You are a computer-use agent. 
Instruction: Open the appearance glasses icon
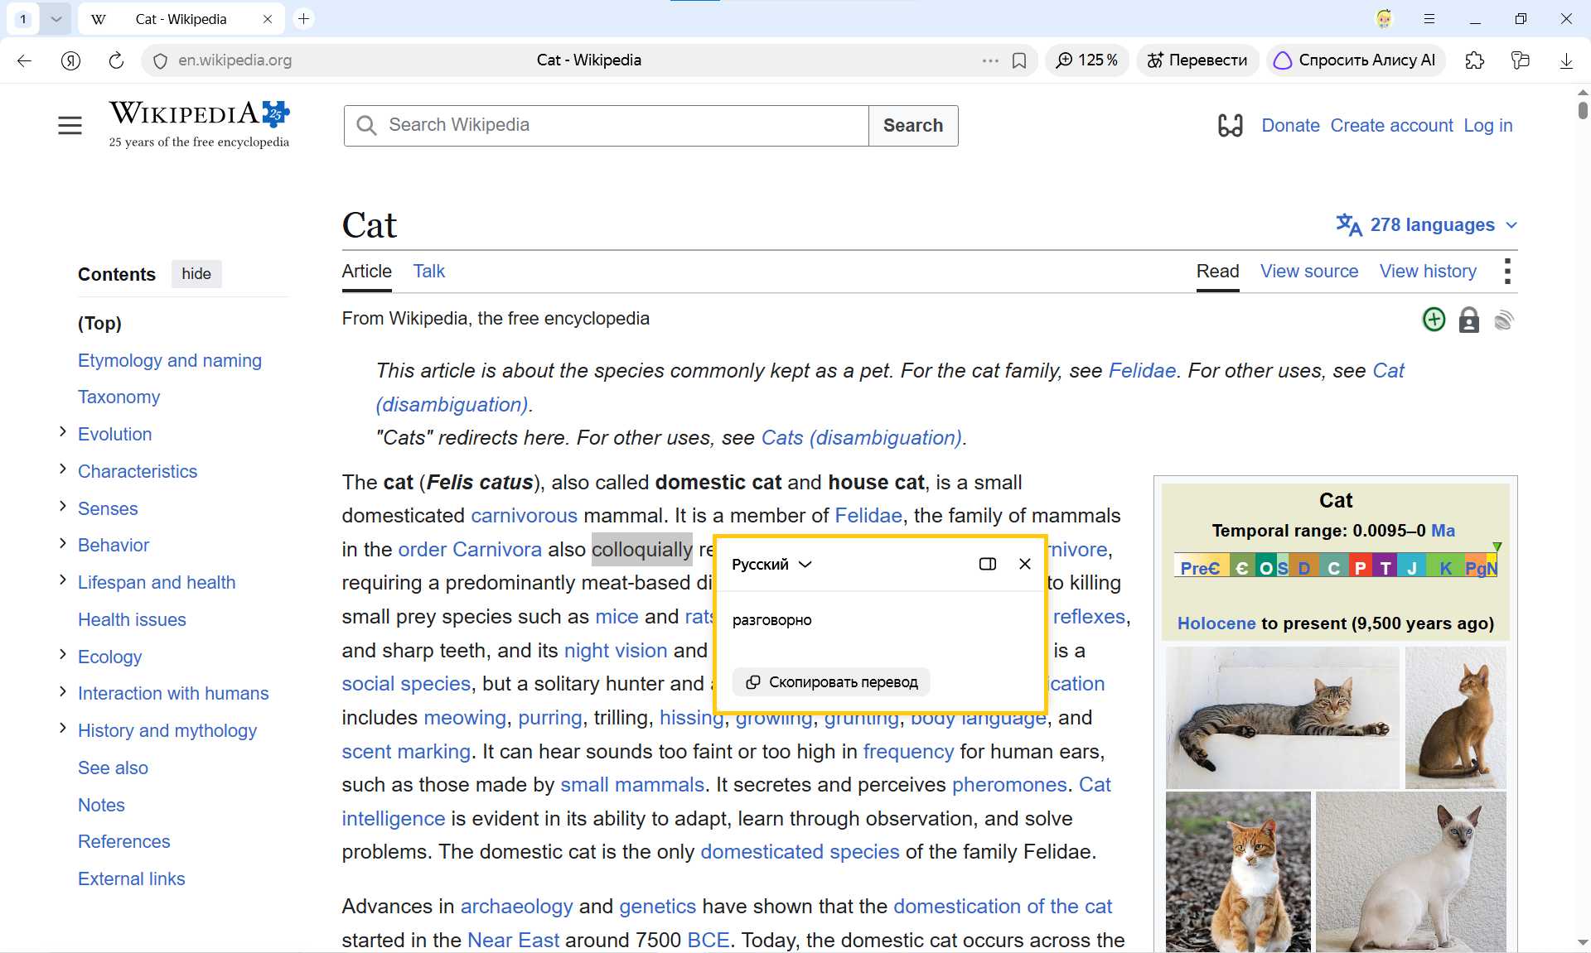1231,125
